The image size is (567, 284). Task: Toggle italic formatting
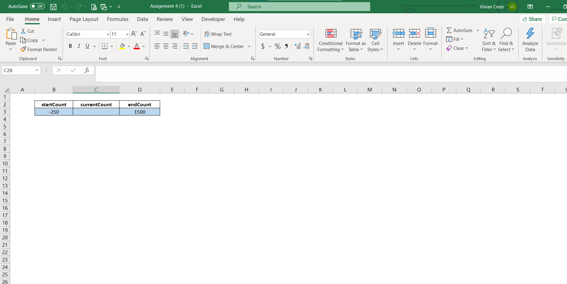pos(79,46)
